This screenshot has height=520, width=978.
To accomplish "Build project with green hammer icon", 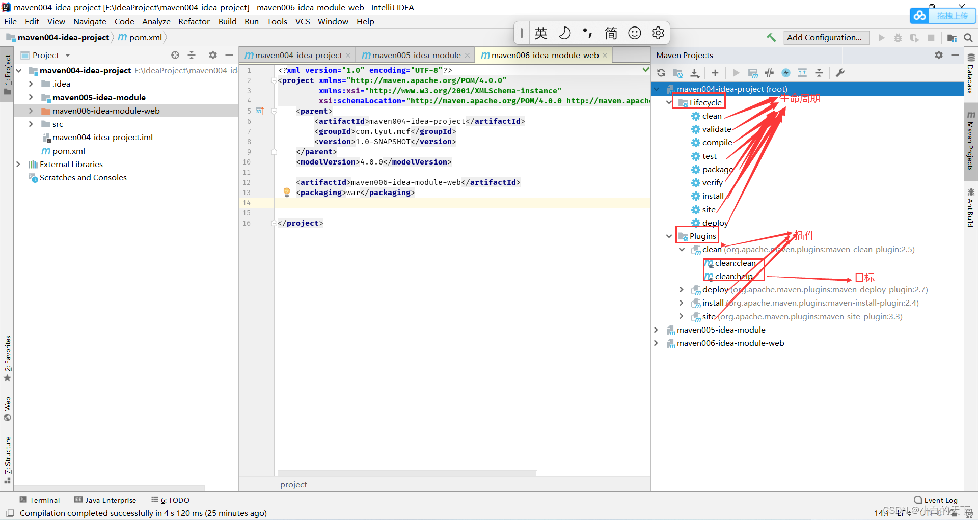I will point(771,37).
